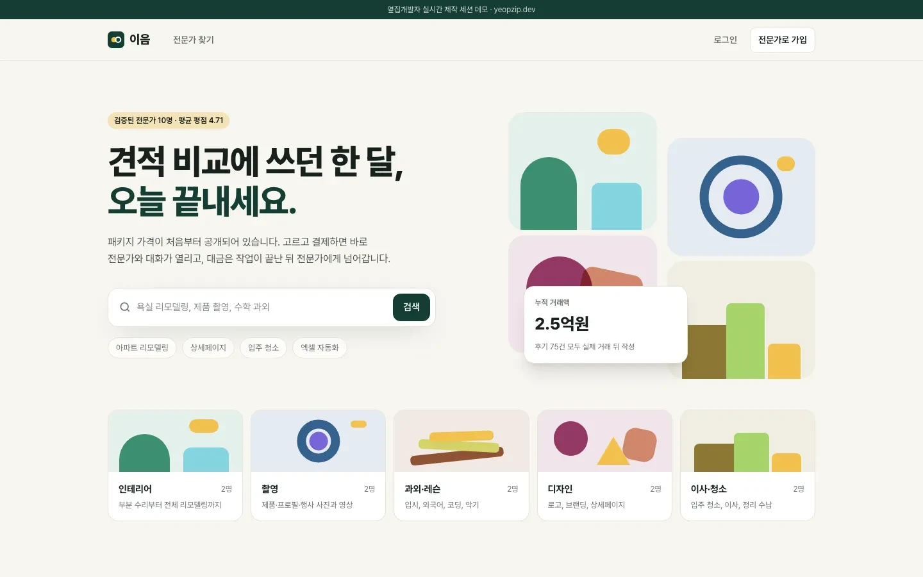Open the 촬영 category card

click(319, 465)
